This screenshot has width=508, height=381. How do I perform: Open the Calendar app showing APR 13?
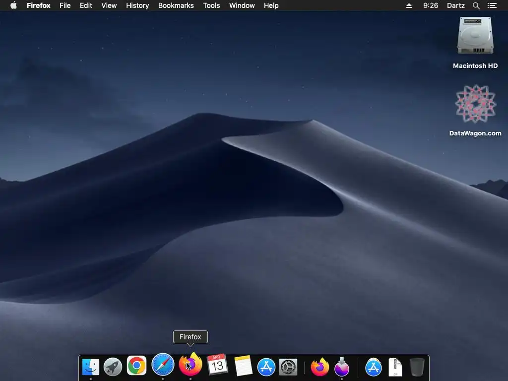217,365
